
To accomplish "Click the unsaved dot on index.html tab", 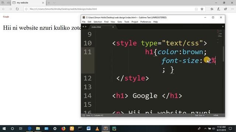I will coord(113,27).
